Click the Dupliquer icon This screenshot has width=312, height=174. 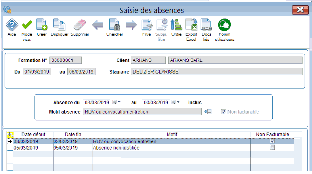[59, 25]
